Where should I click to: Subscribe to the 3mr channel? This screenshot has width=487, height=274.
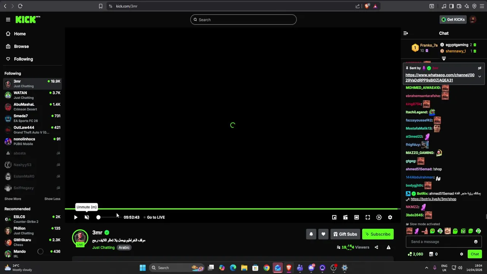[x=378, y=234]
